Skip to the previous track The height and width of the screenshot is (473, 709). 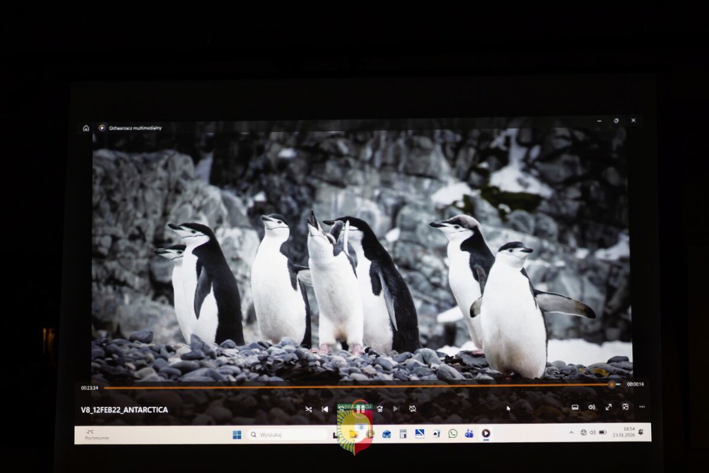click(324, 409)
